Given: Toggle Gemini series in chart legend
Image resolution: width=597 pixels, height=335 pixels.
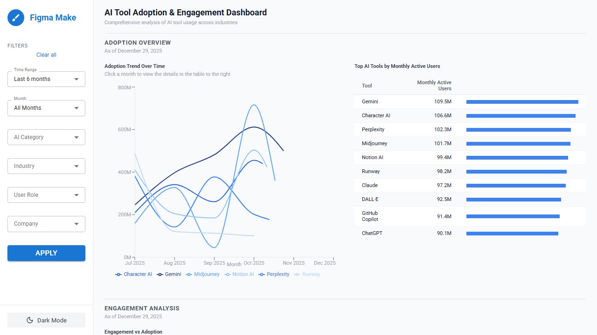Looking at the screenshot, I should pyautogui.click(x=169, y=275).
